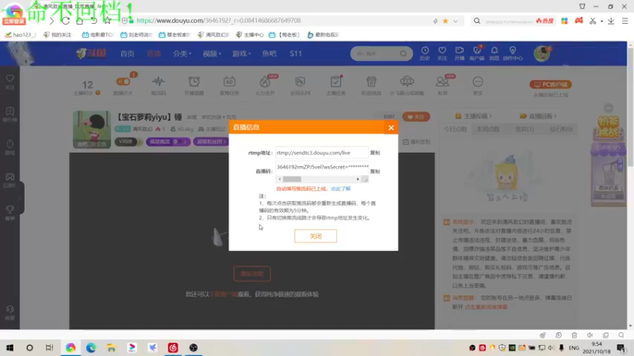634x356 pixels.
Task: Expand the 分类 navigation dropdown
Action: [182, 53]
